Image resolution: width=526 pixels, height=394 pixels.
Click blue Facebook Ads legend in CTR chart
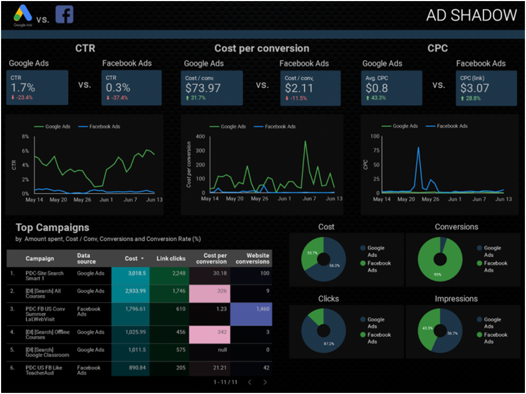[99, 126]
